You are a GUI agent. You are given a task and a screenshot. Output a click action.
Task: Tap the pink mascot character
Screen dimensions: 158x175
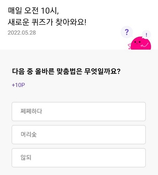coord(140,43)
